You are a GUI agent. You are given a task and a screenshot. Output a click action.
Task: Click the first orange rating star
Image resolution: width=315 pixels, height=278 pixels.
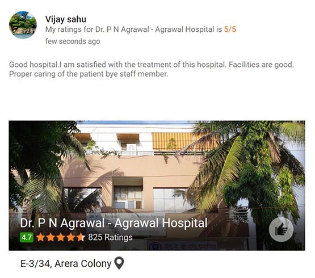click(x=41, y=237)
